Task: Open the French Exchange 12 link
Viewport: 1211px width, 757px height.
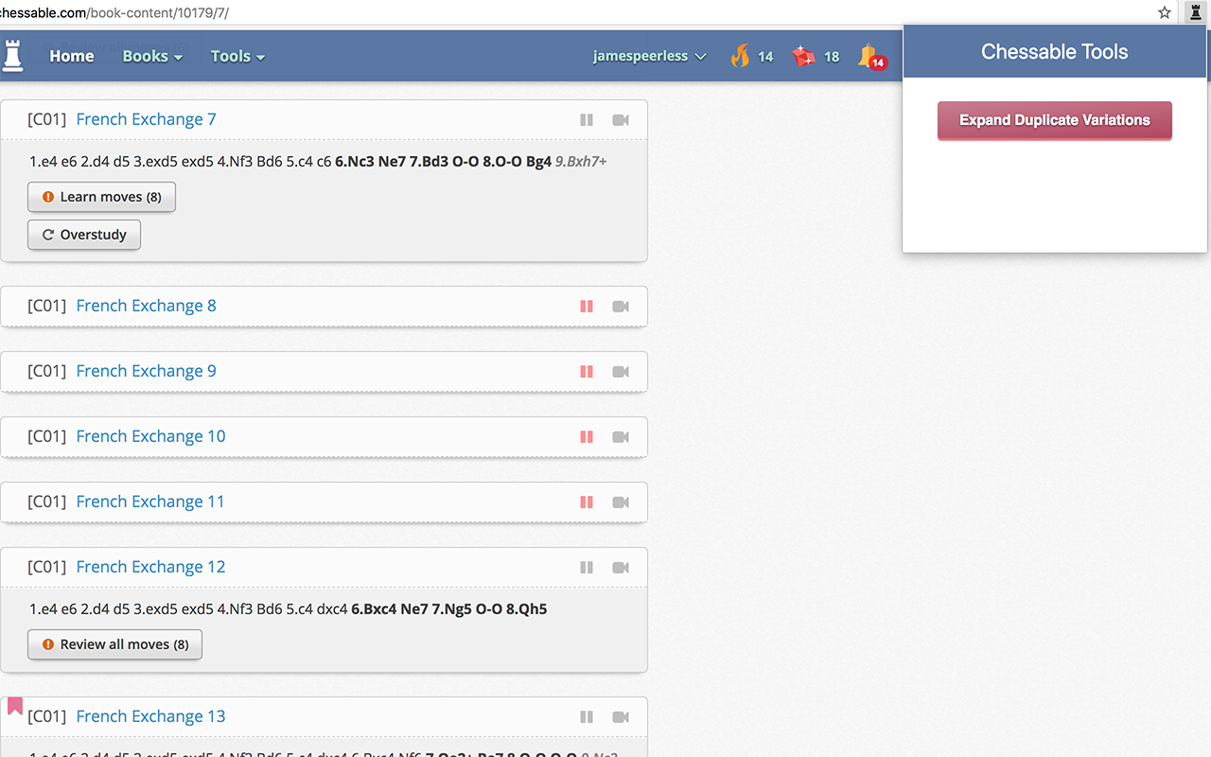Action: [x=150, y=567]
